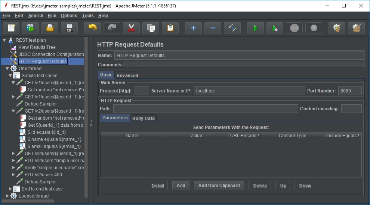Screen dimensions: 370x205
Task: Collapse the first GET /v2/users sampler node
Action: click(13, 111)
